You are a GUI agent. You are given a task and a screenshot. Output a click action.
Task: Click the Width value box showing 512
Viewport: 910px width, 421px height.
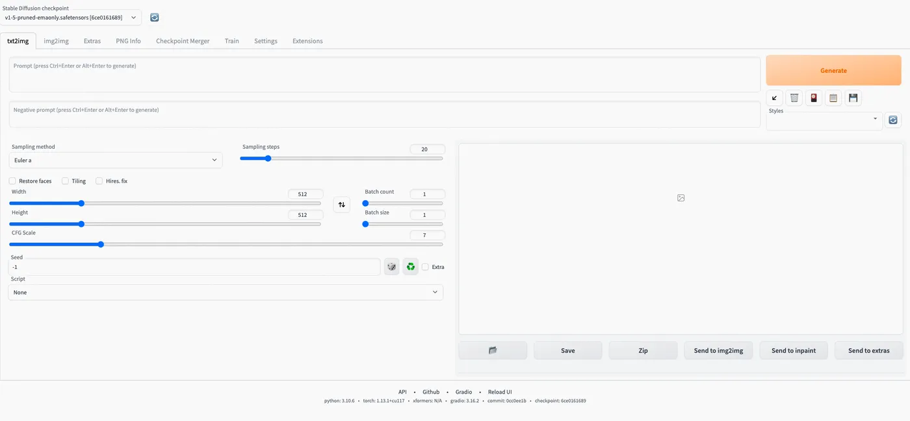[305, 194]
